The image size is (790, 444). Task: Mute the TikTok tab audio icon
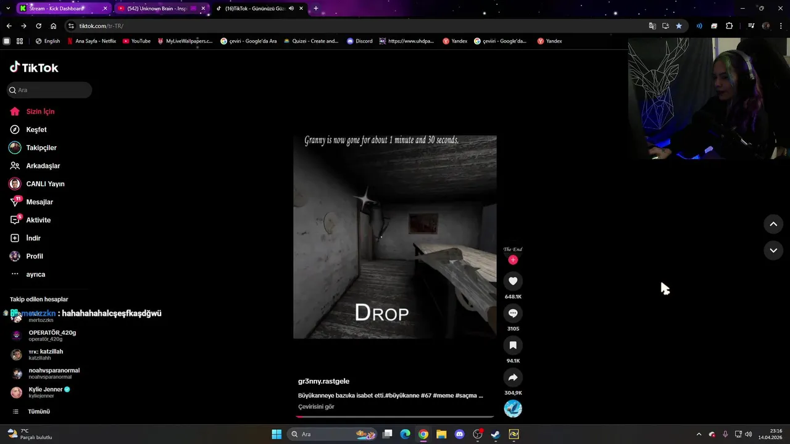[291, 9]
